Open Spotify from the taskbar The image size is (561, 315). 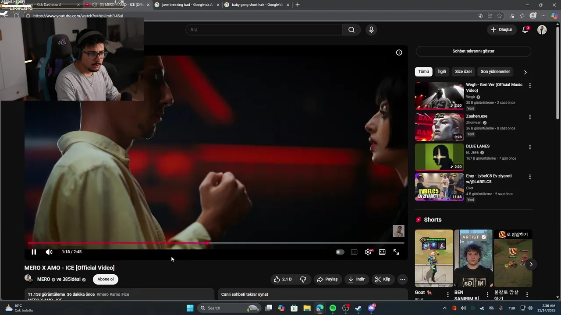point(333,308)
